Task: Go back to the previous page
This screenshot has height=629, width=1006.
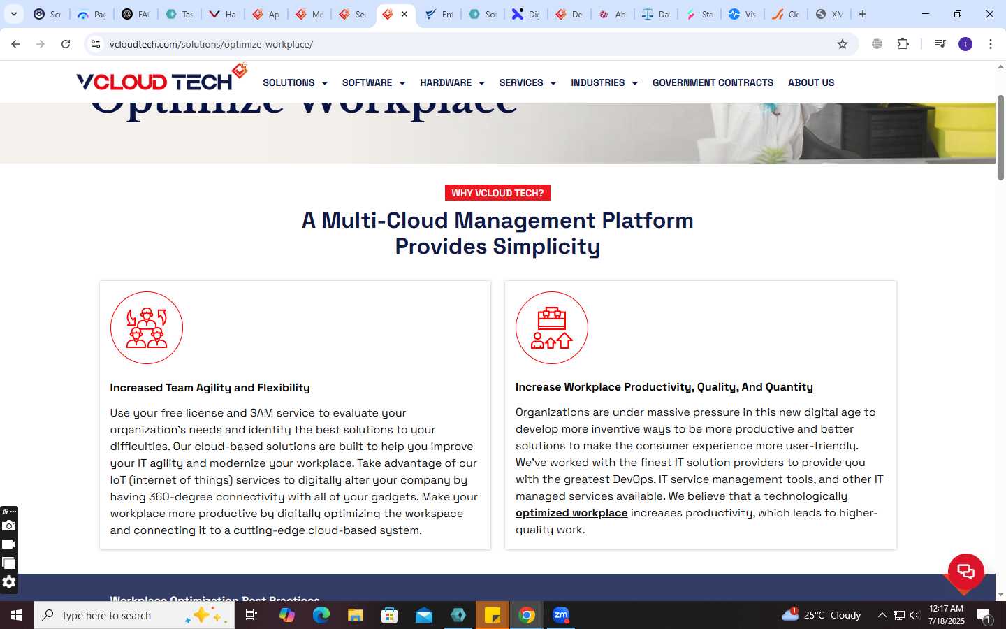Action: click(x=15, y=44)
